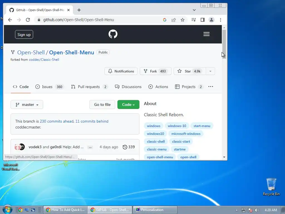This screenshot has width=285, height=214.
Task: Open the classic-menu topic tag
Action: coord(157,149)
